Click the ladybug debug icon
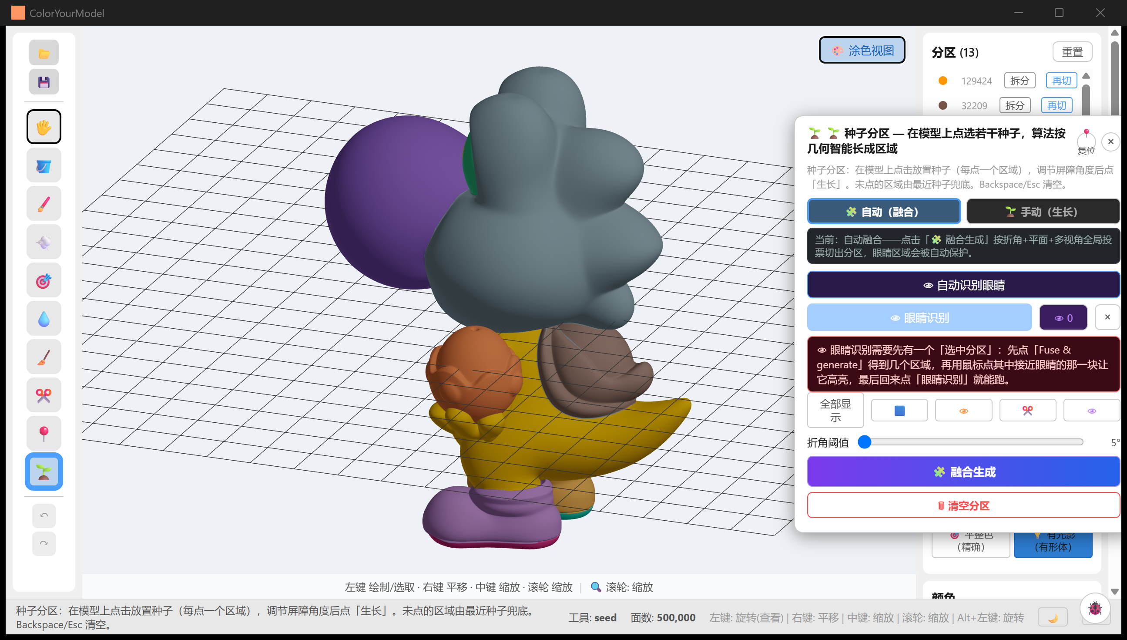Viewport: 1127px width, 640px height. 1095,608
